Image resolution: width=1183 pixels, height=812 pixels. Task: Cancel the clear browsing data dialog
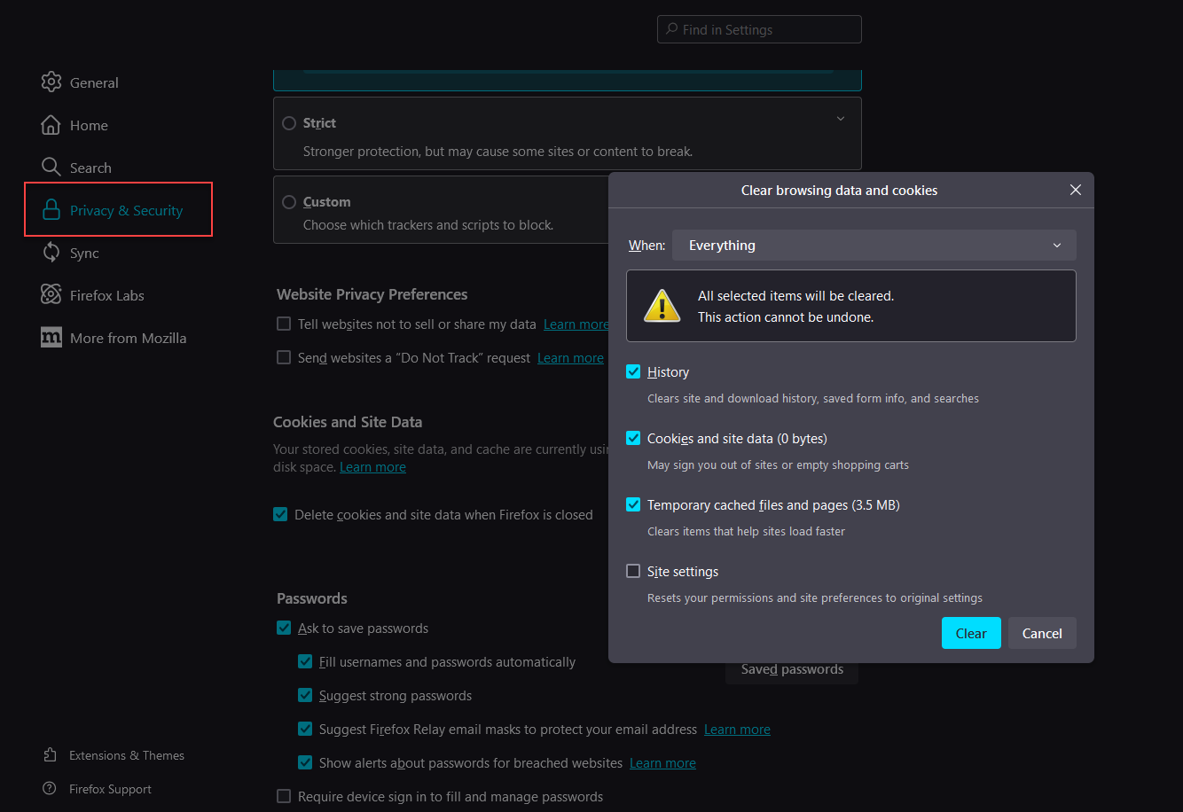(x=1041, y=633)
